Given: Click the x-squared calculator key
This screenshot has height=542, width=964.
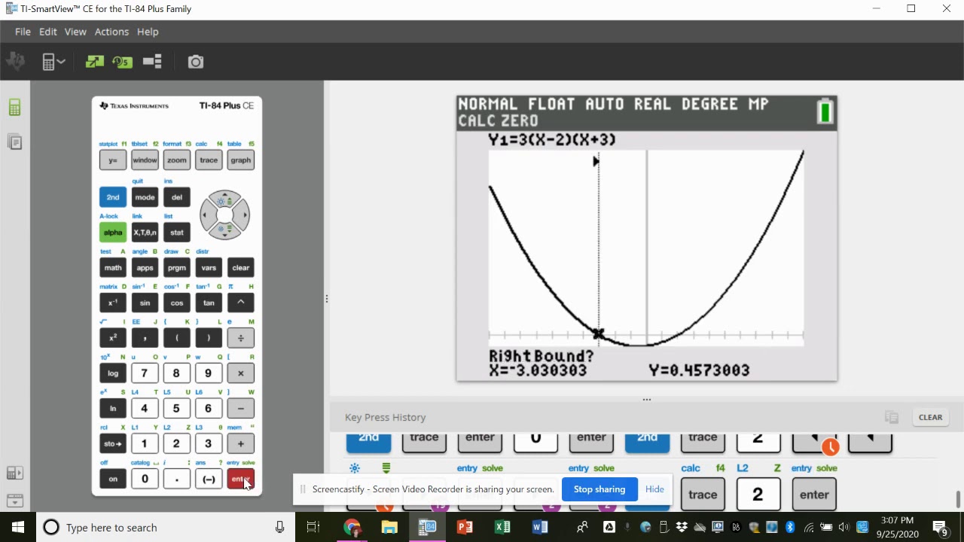Looking at the screenshot, I should [x=113, y=338].
